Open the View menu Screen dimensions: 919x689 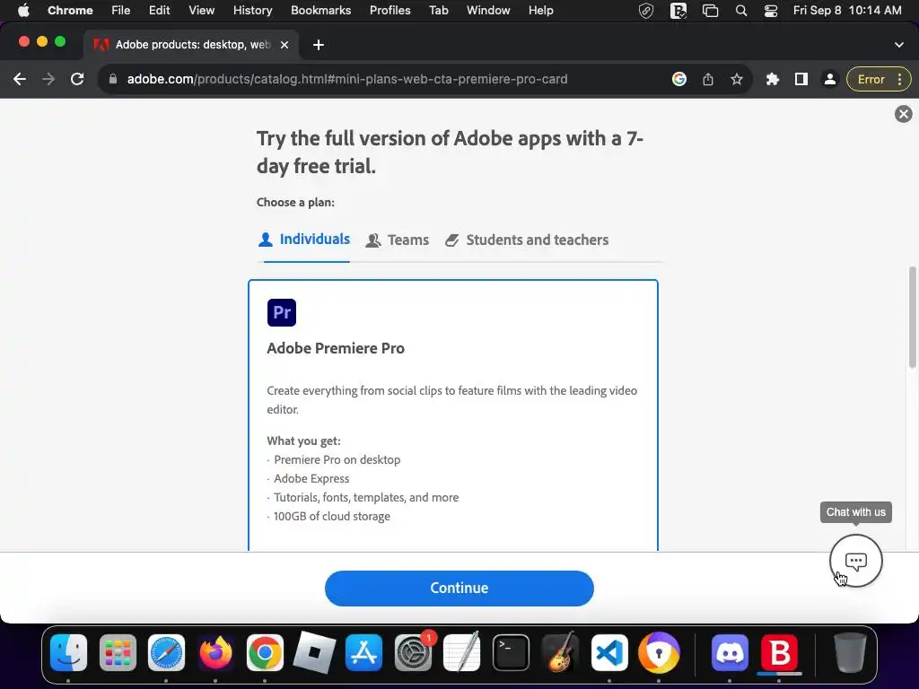pyautogui.click(x=201, y=11)
